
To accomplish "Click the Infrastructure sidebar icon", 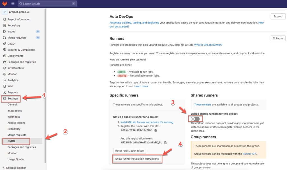I will 4,68.
